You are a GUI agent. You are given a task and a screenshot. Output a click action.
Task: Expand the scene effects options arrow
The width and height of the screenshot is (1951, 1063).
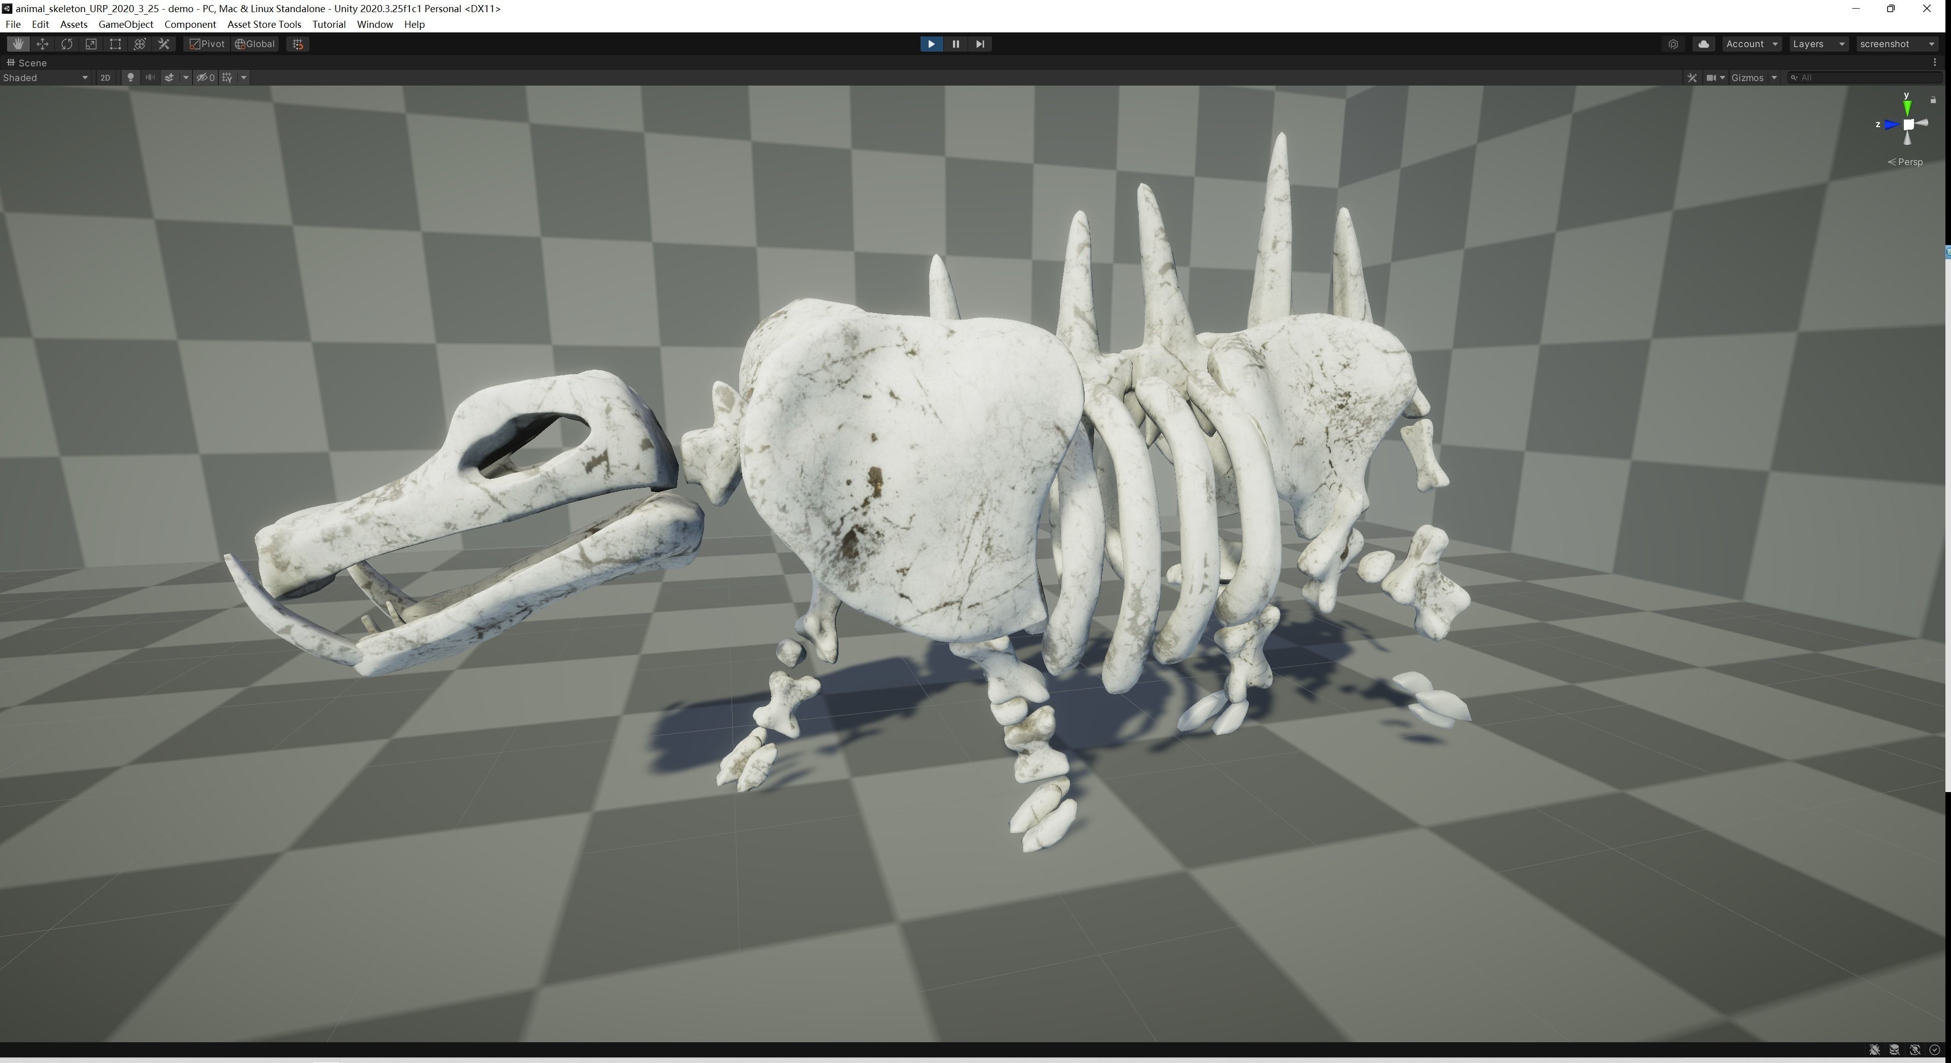pos(185,77)
